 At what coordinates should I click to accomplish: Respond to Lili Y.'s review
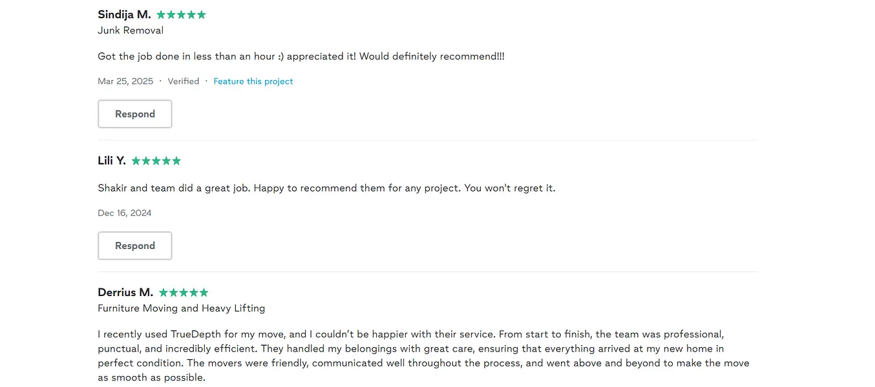coord(134,246)
